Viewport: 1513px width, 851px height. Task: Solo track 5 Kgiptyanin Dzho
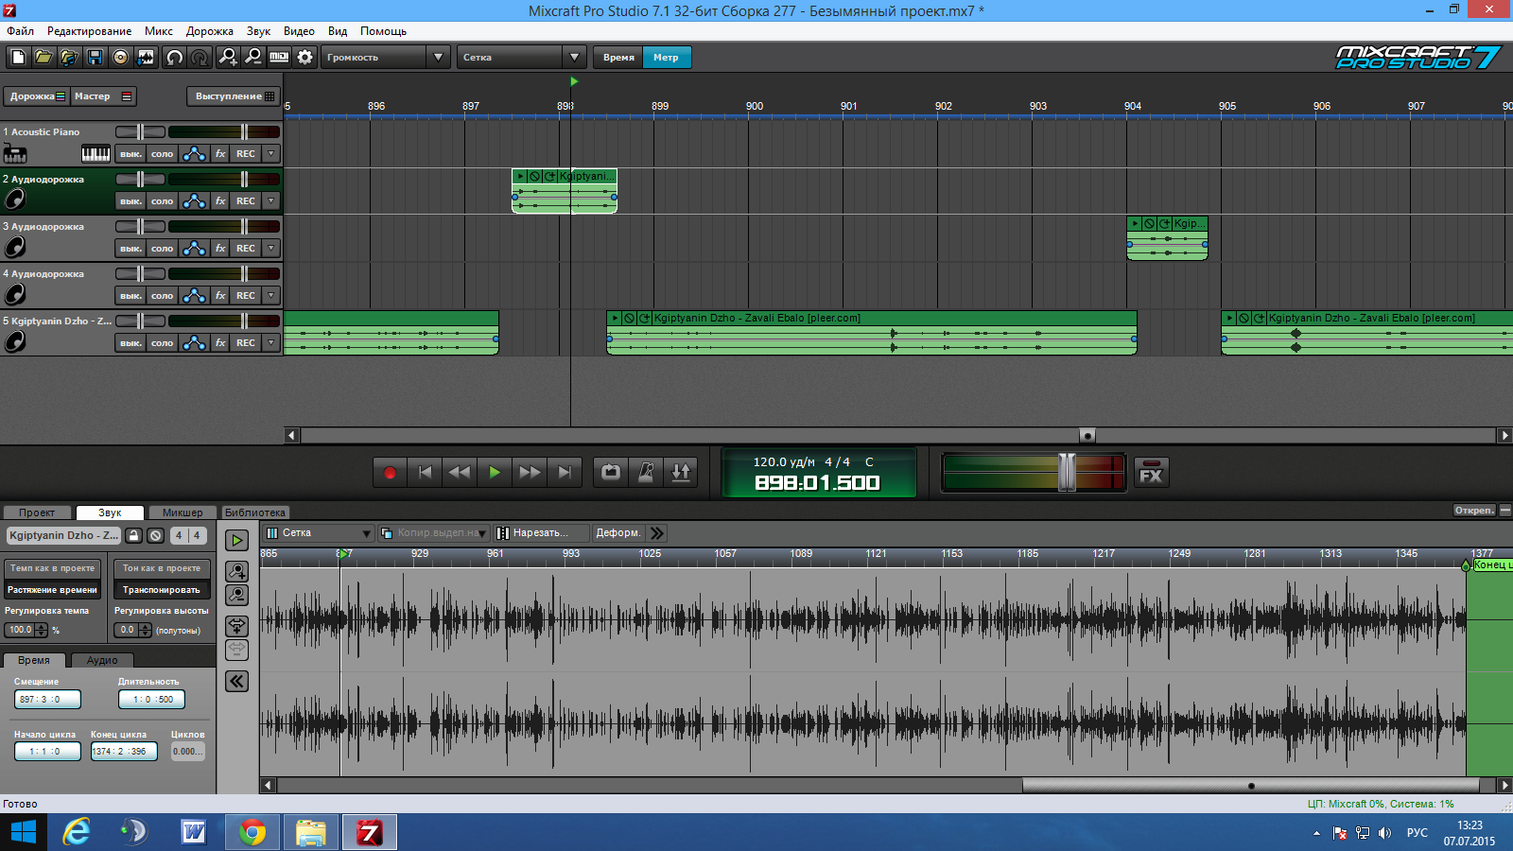point(163,342)
